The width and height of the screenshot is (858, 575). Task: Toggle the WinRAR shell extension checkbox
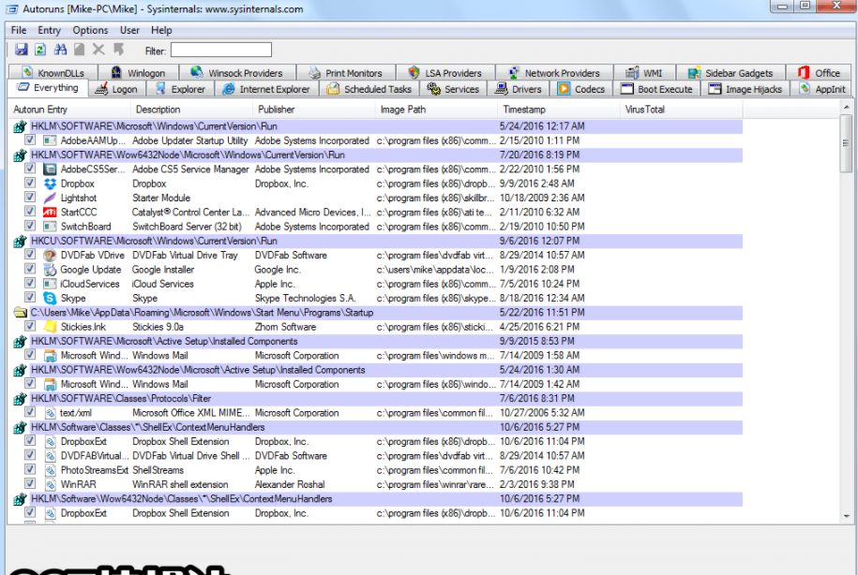(x=30, y=484)
